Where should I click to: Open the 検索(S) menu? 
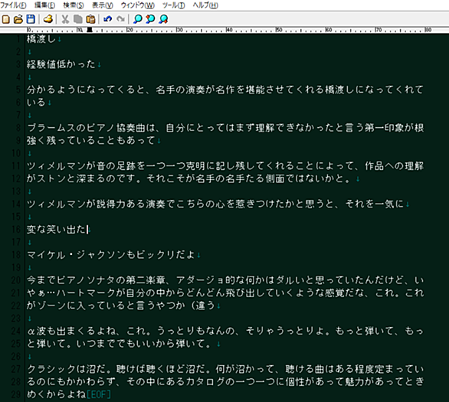(74, 5)
